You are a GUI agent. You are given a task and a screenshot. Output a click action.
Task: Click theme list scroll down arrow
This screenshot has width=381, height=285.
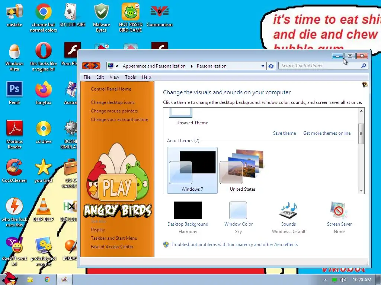361,190
